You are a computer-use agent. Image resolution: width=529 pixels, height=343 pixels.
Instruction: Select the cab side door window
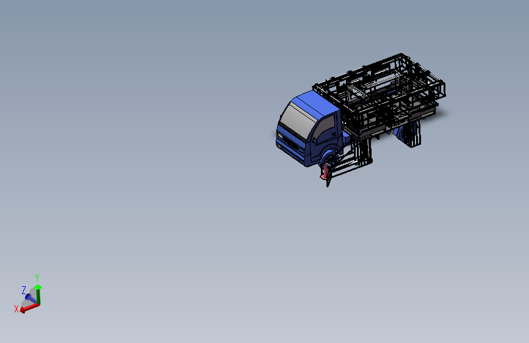[x=324, y=128]
